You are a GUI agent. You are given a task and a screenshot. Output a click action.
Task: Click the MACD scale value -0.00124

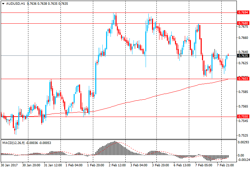[x=243, y=160]
